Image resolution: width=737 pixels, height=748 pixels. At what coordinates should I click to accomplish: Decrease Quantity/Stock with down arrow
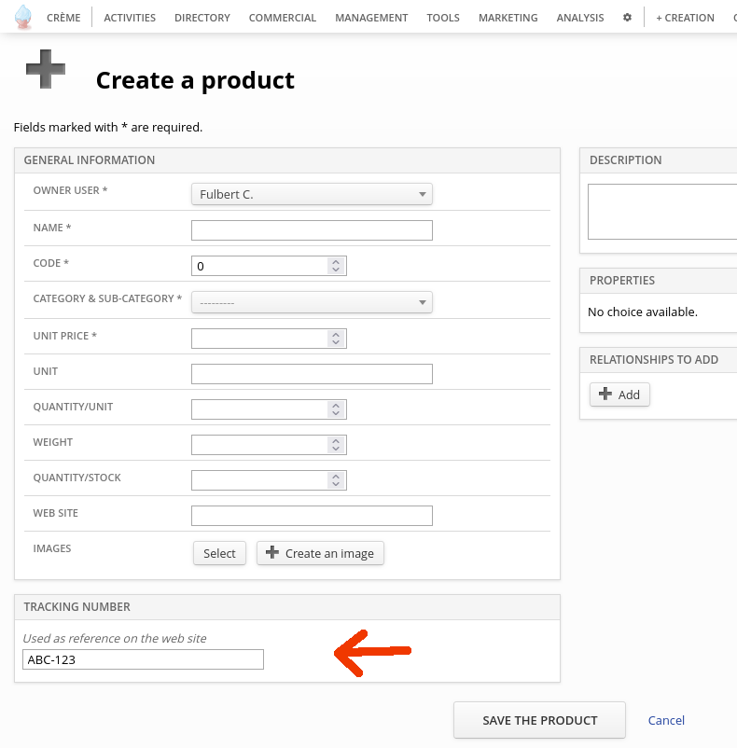[x=336, y=484]
